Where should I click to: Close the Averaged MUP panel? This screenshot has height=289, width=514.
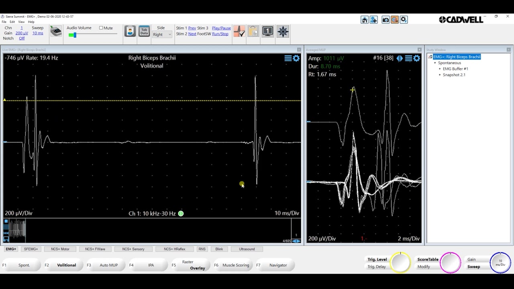point(420,50)
